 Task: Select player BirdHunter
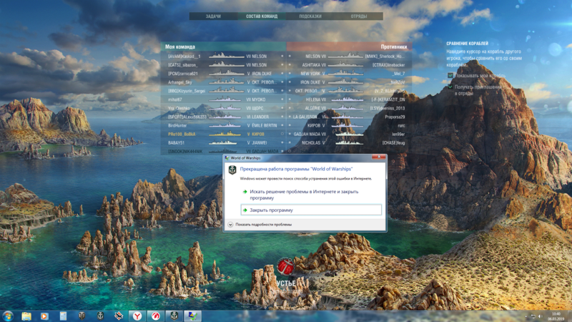click(x=177, y=125)
